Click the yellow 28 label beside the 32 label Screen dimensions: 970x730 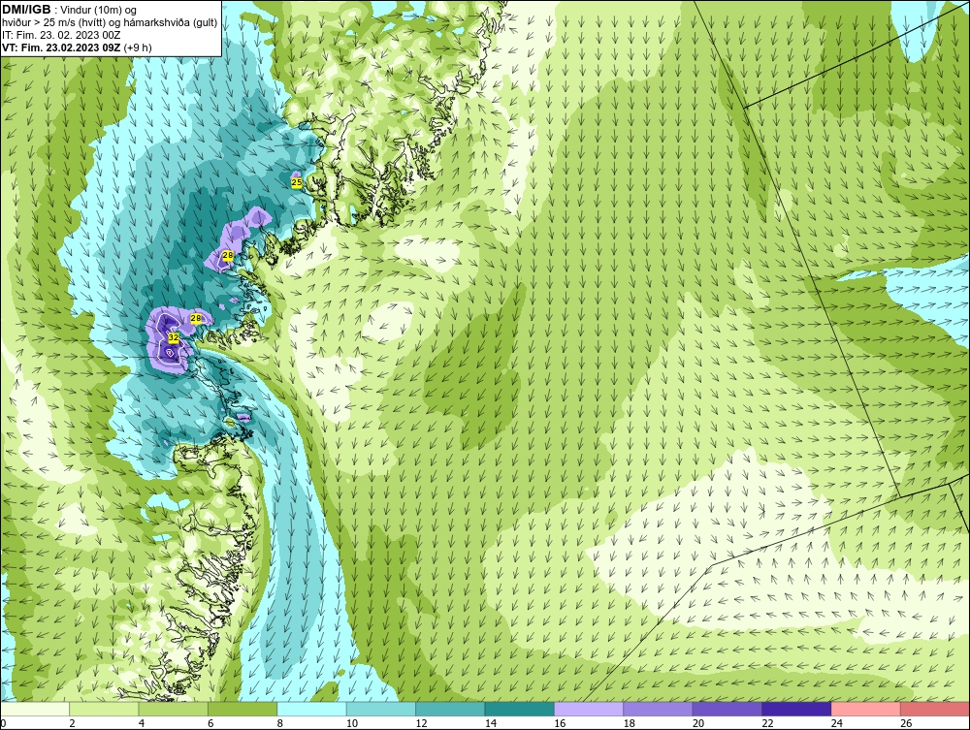point(196,318)
